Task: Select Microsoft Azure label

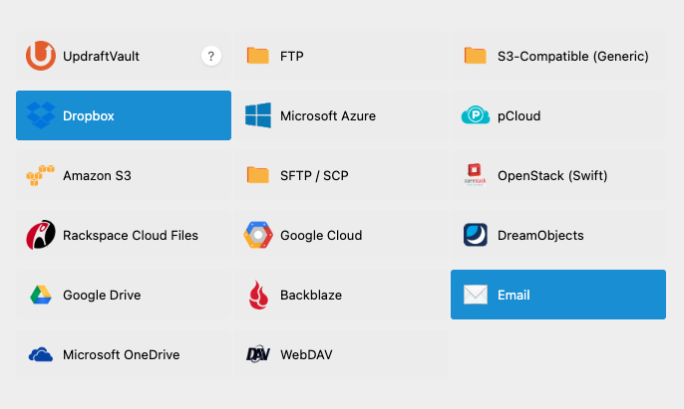Action: click(x=328, y=115)
